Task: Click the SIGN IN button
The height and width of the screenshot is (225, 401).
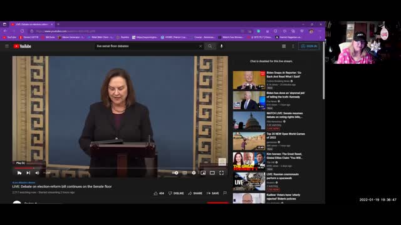Action: pos(309,46)
